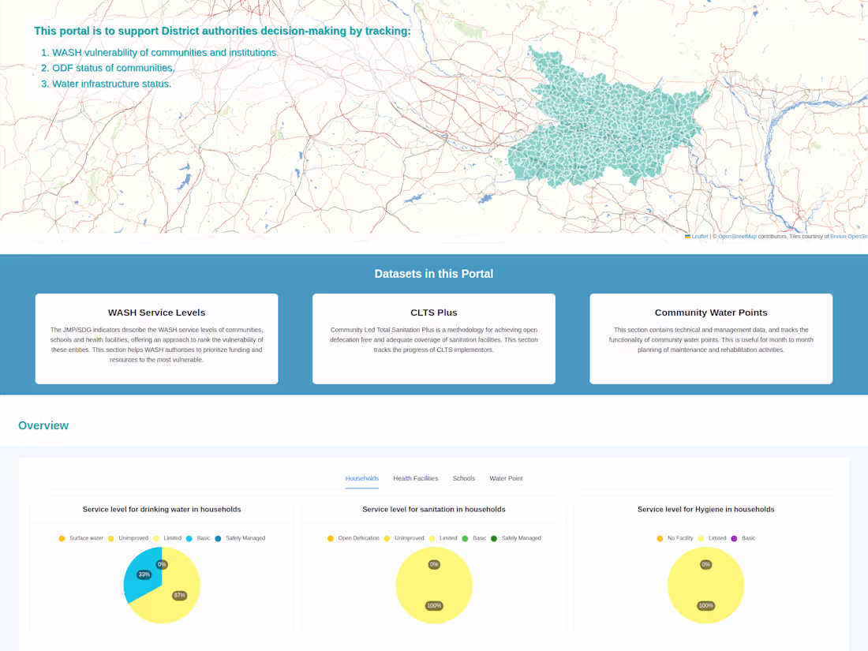This screenshot has height=651, width=868.
Task: Click Unimproved legend dot in drinking water chart
Action: 110,539
